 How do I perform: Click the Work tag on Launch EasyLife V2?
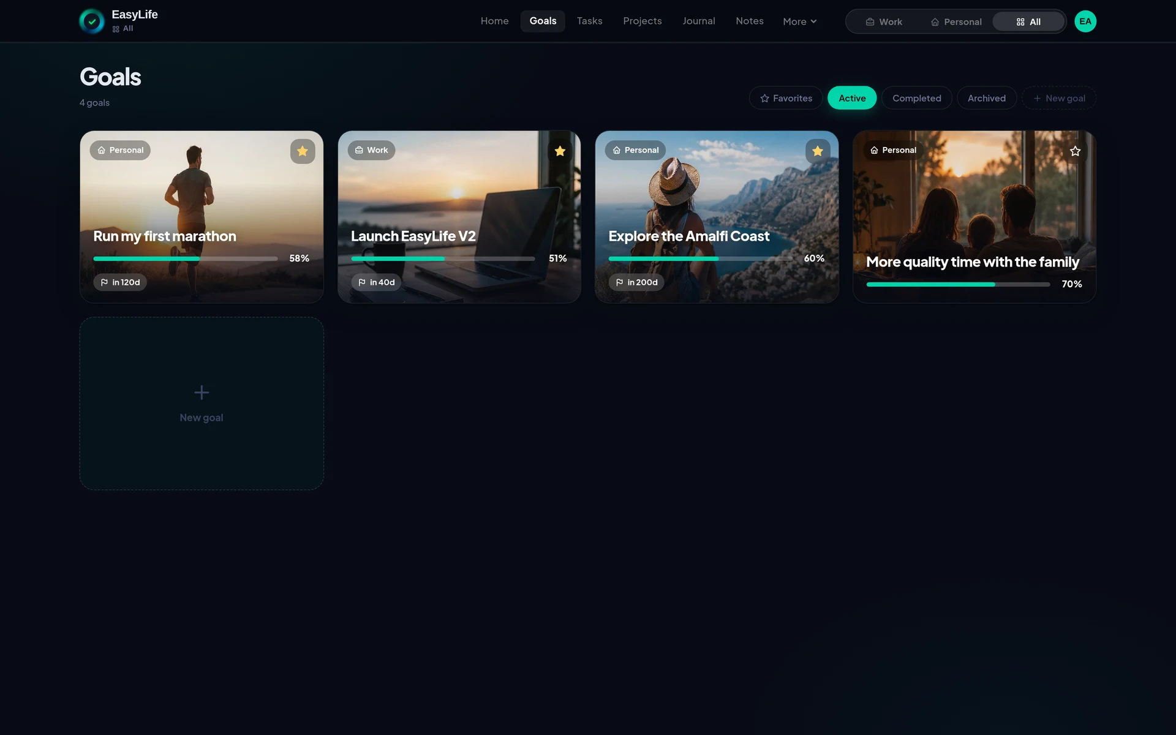(371, 150)
